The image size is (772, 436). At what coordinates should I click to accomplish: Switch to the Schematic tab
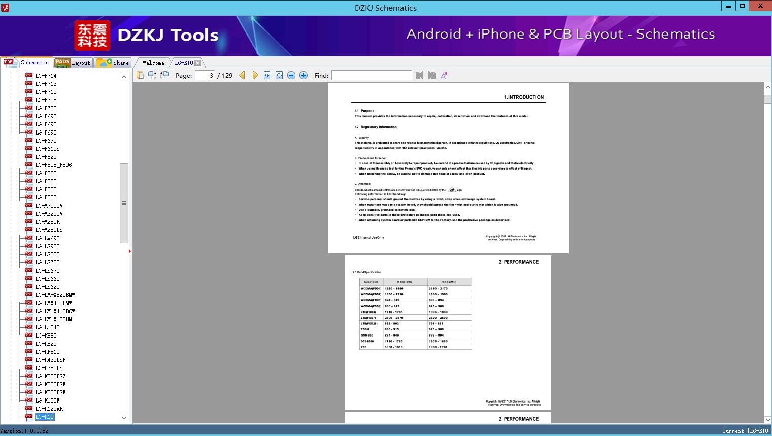26,62
